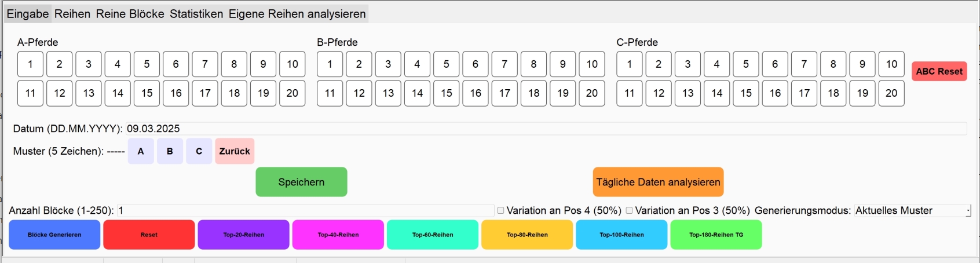Click the green Top-180-Reihen TG button
The width and height of the screenshot is (980, 263).
tap(716, 235)
